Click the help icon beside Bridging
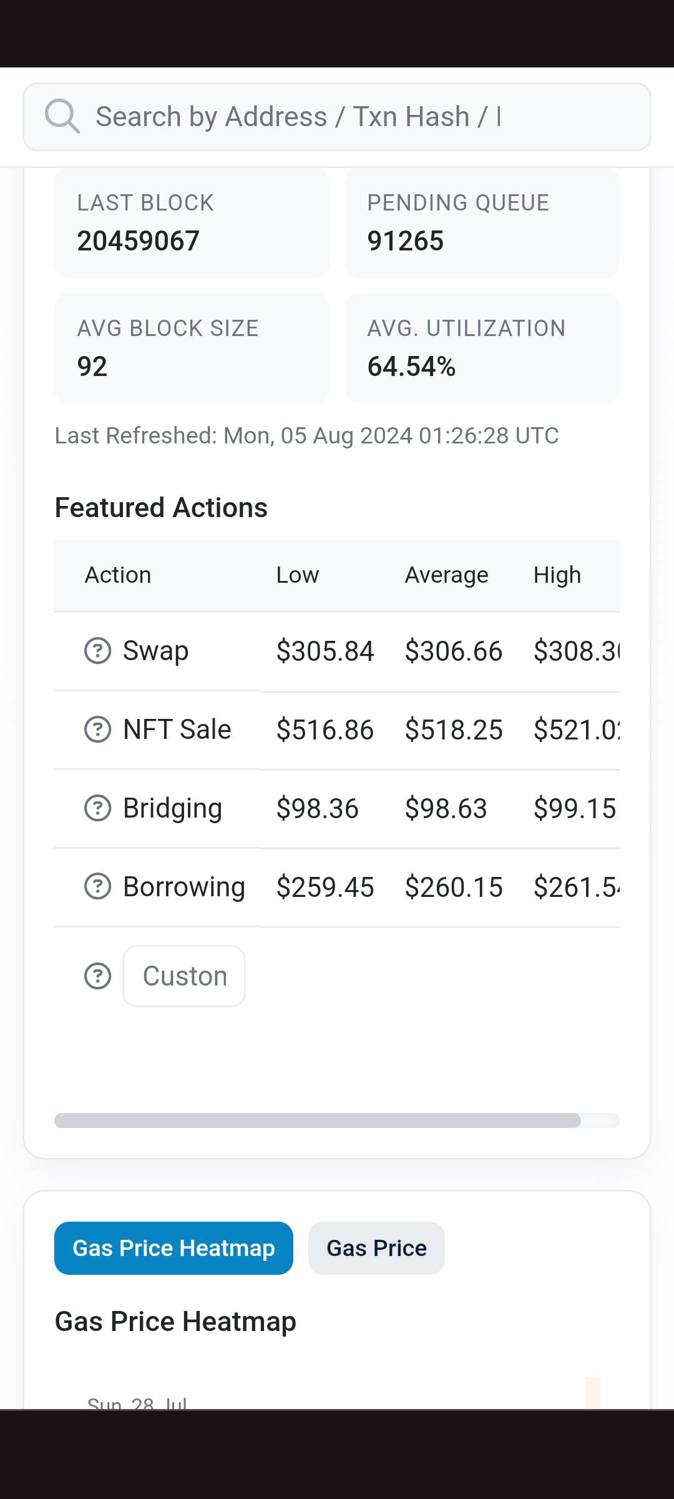The image size is (674, 1499). 97,808
